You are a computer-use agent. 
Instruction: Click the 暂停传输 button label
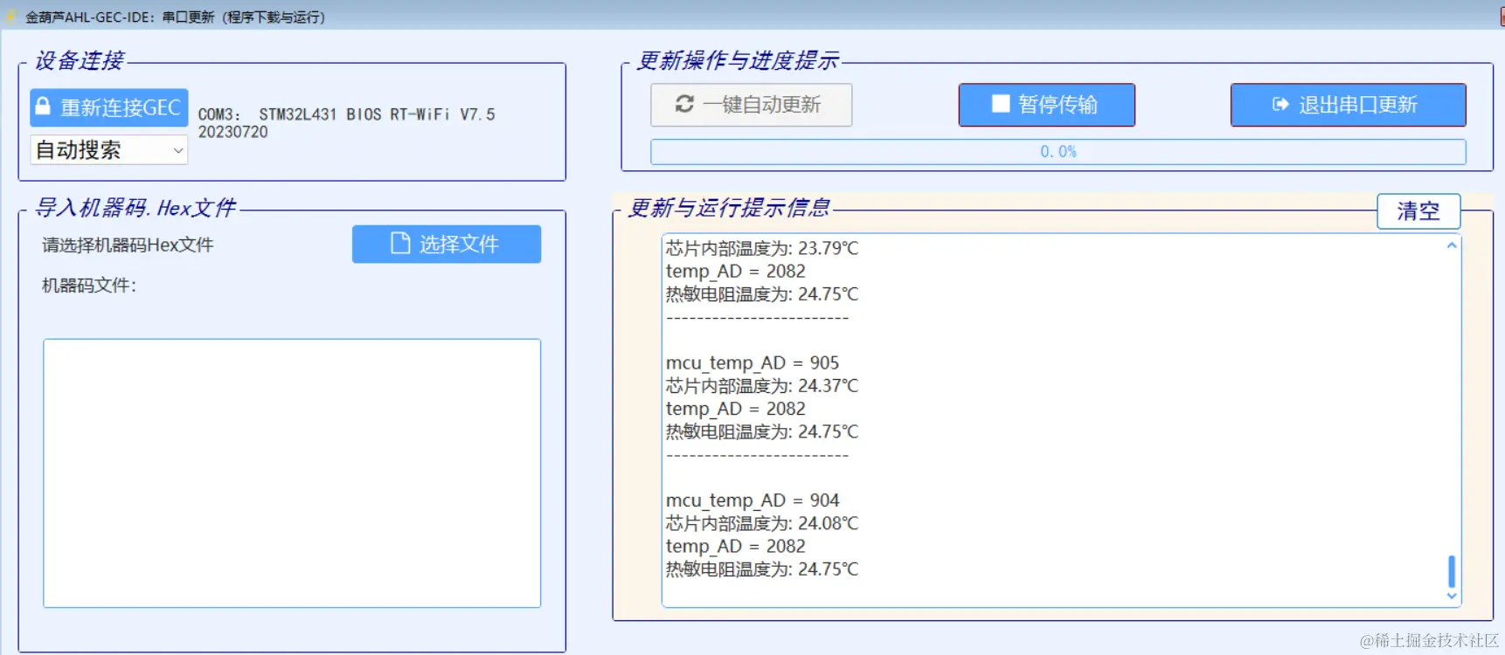point(1058,105)
